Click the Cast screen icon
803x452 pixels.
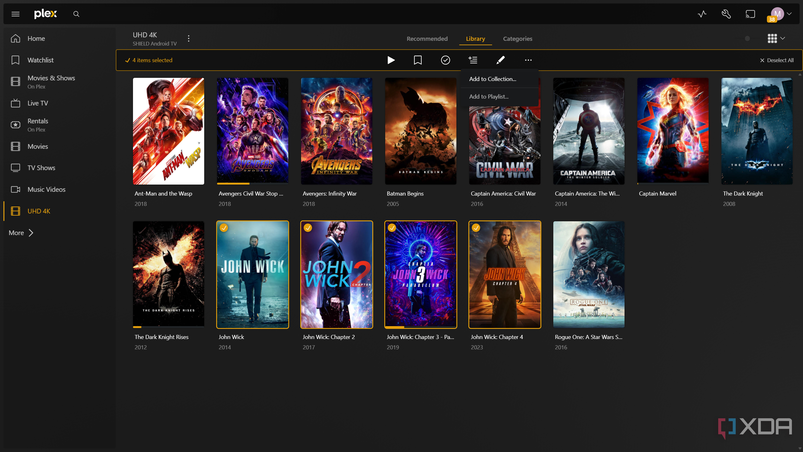pos(750,14)
